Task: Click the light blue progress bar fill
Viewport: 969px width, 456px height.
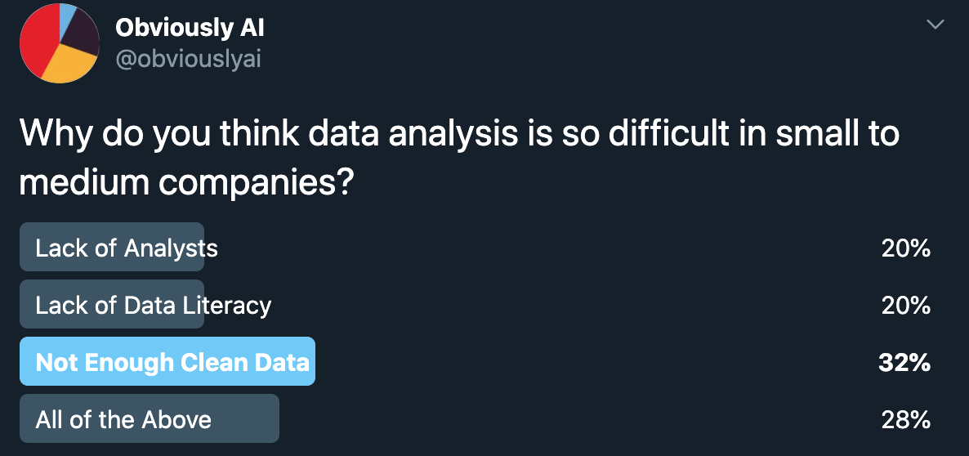Action: click(167, 361)
